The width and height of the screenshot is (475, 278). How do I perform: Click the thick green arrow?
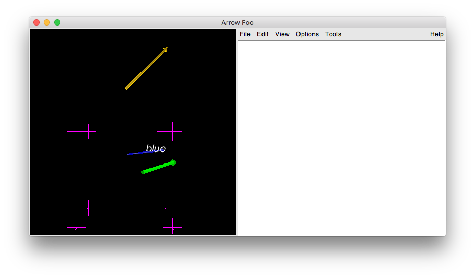click(x=158, y=167)
